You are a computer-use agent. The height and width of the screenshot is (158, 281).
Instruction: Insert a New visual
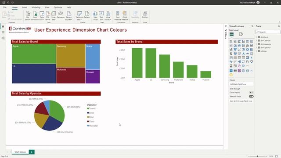95,16
